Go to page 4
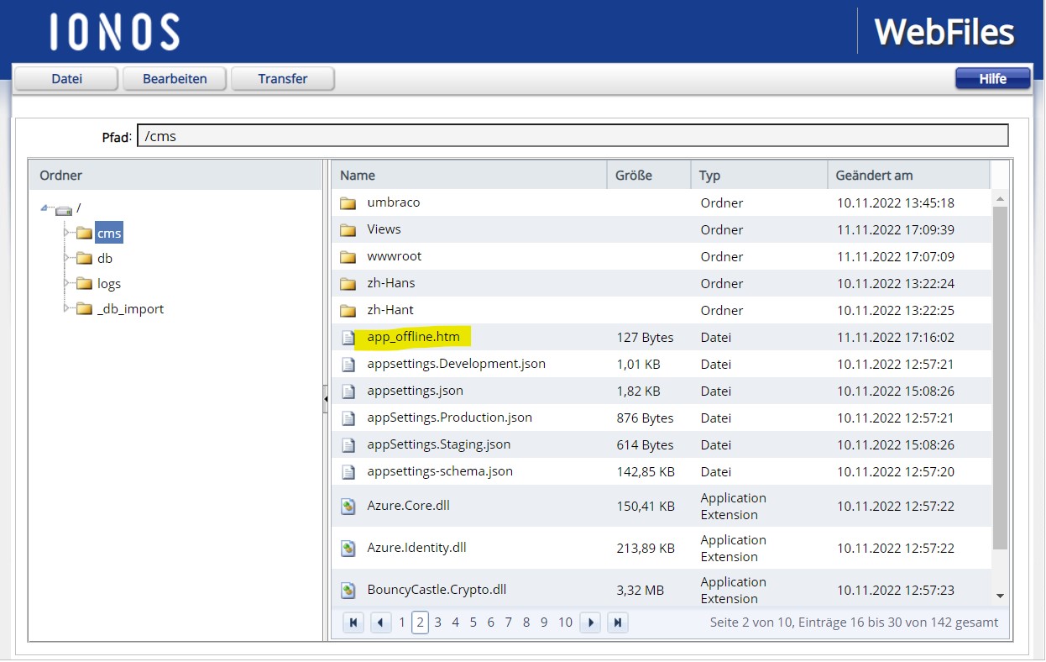 click(456, 623)
